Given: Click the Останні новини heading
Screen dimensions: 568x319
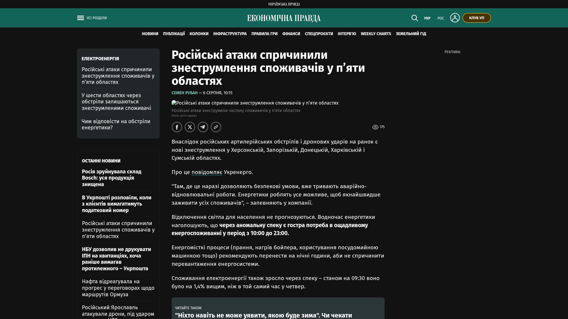Looking at the screenshot, I should 101,161.
